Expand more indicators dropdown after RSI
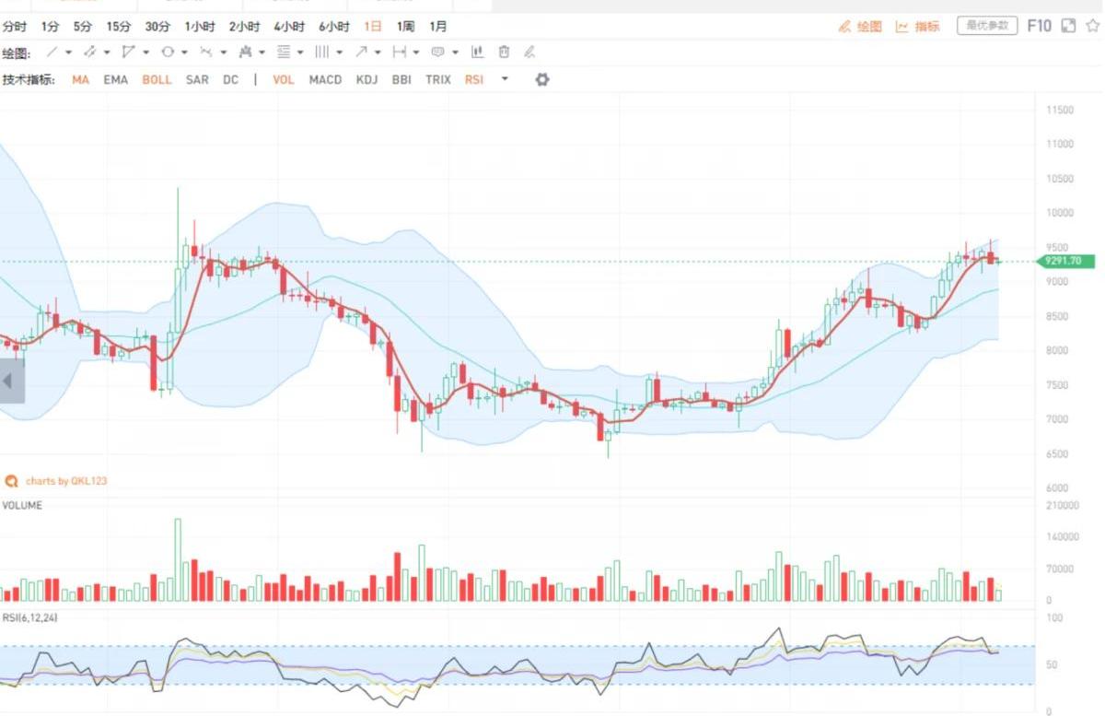 (505, 80)
